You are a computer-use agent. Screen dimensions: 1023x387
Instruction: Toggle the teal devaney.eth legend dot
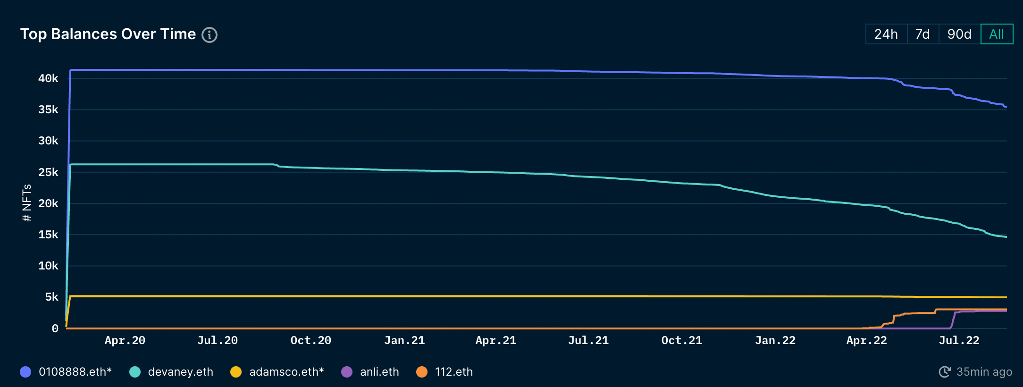(x=135, y=372)
